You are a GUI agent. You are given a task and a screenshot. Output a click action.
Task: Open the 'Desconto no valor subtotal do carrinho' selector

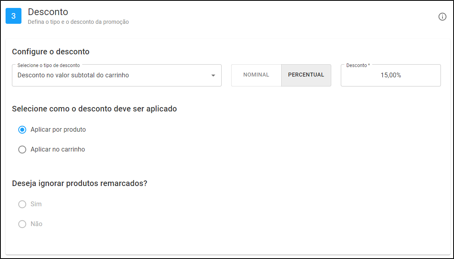117,75
